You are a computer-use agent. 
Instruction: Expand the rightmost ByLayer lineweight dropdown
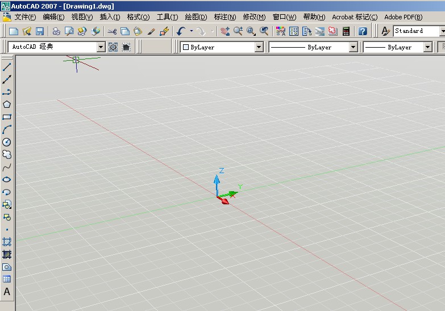(428, 47)
